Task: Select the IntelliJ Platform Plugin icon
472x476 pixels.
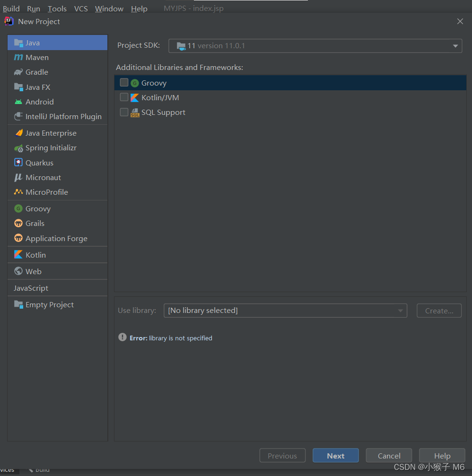Action: [x=18, y=117]
